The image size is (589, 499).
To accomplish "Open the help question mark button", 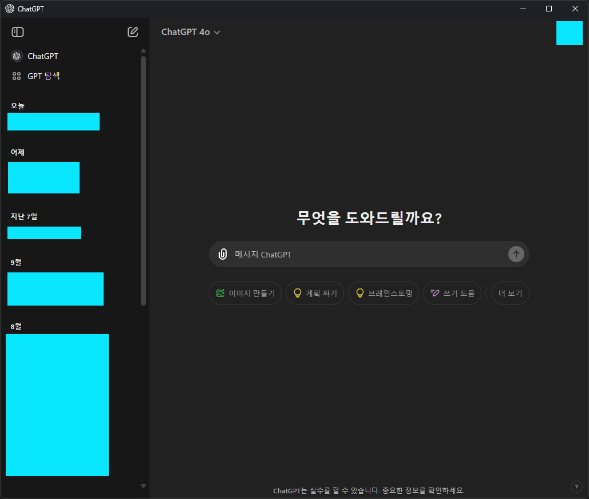I will (x=576, y=486).
